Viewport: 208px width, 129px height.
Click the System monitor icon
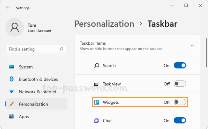(11, 67)
